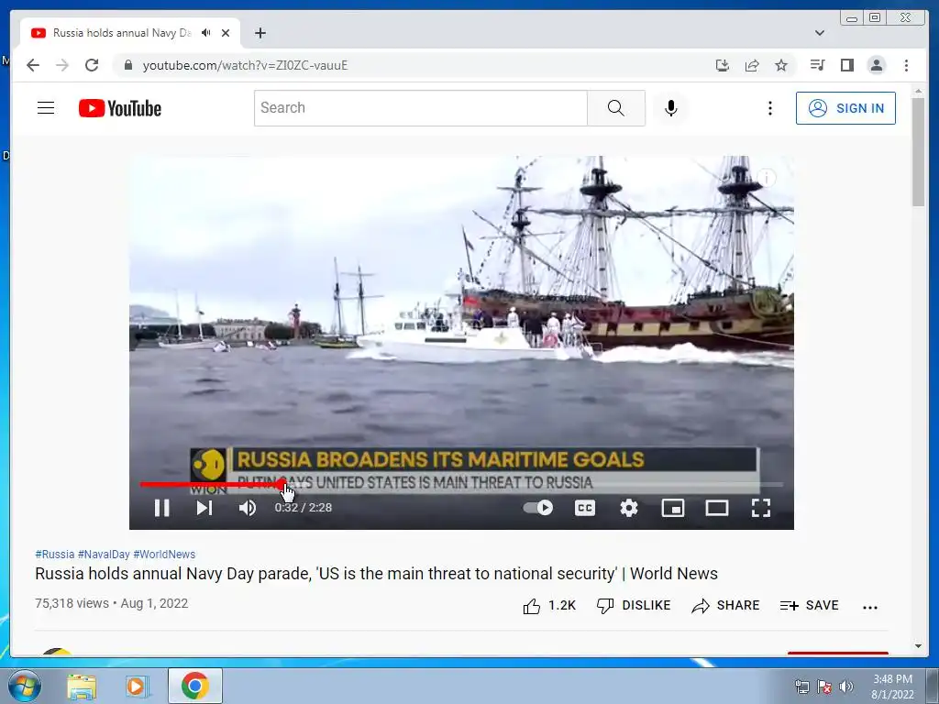
Task: Skip to the next video
Action: pos(204,508)
